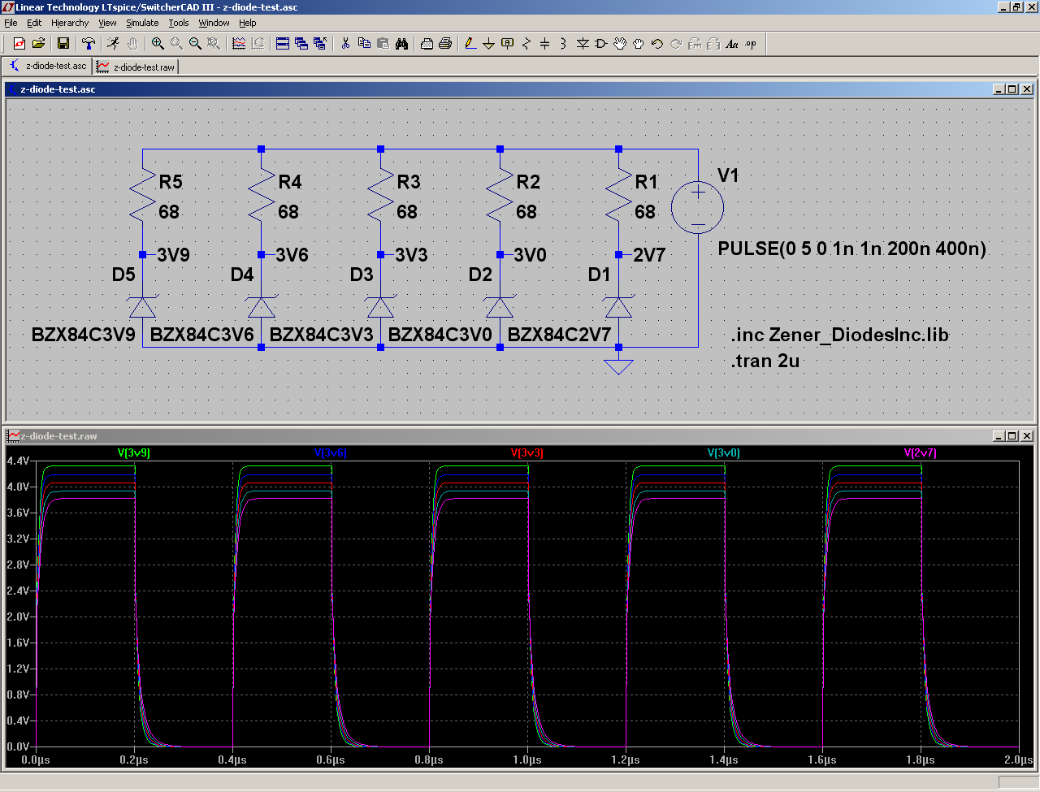This screenshot has width=1040, height=792.
Task: Click the V1 voltage source symbol
Action: 697,207
